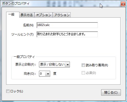Click the 閉じる(C) button

111,92
